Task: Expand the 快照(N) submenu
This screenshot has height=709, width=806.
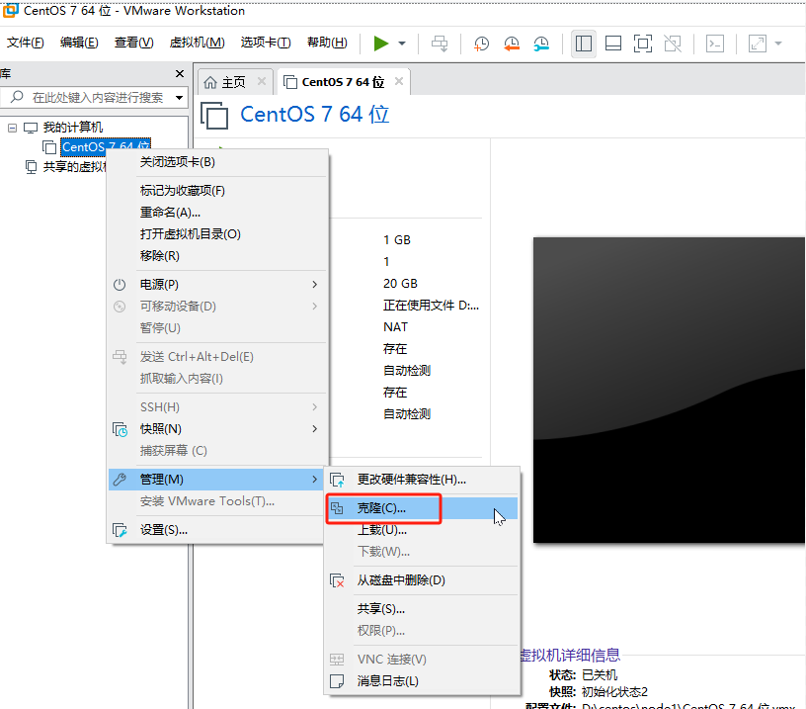Action: click(218, 429)
